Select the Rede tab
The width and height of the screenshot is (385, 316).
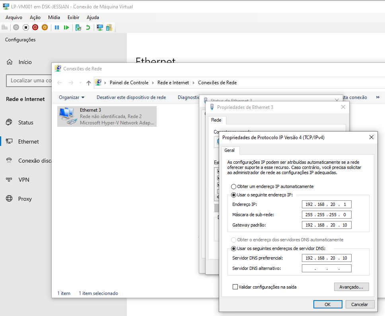(216, 120)
